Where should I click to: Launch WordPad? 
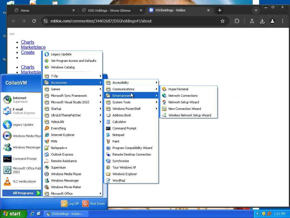click(x=131, y=180)
